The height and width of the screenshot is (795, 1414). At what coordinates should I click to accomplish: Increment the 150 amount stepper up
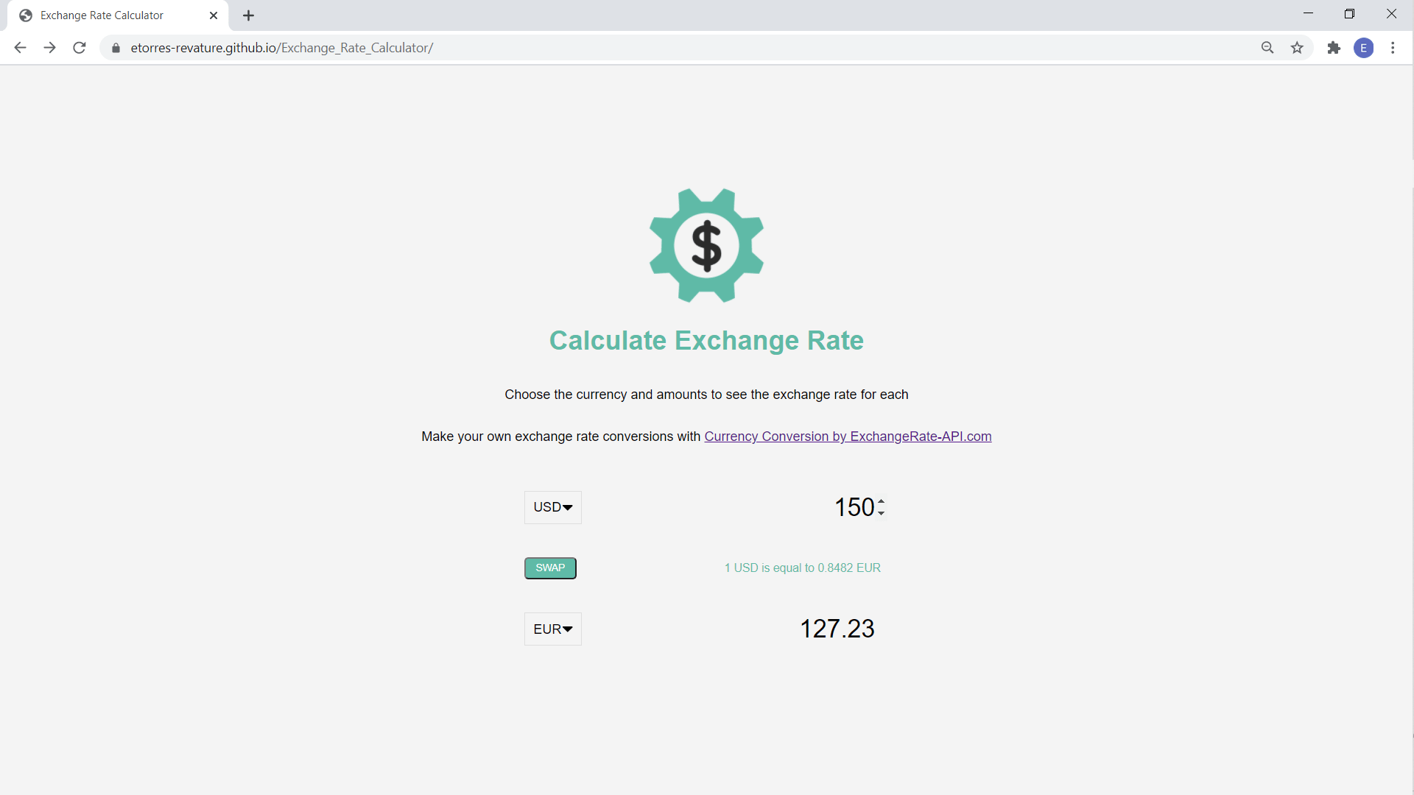881,501
